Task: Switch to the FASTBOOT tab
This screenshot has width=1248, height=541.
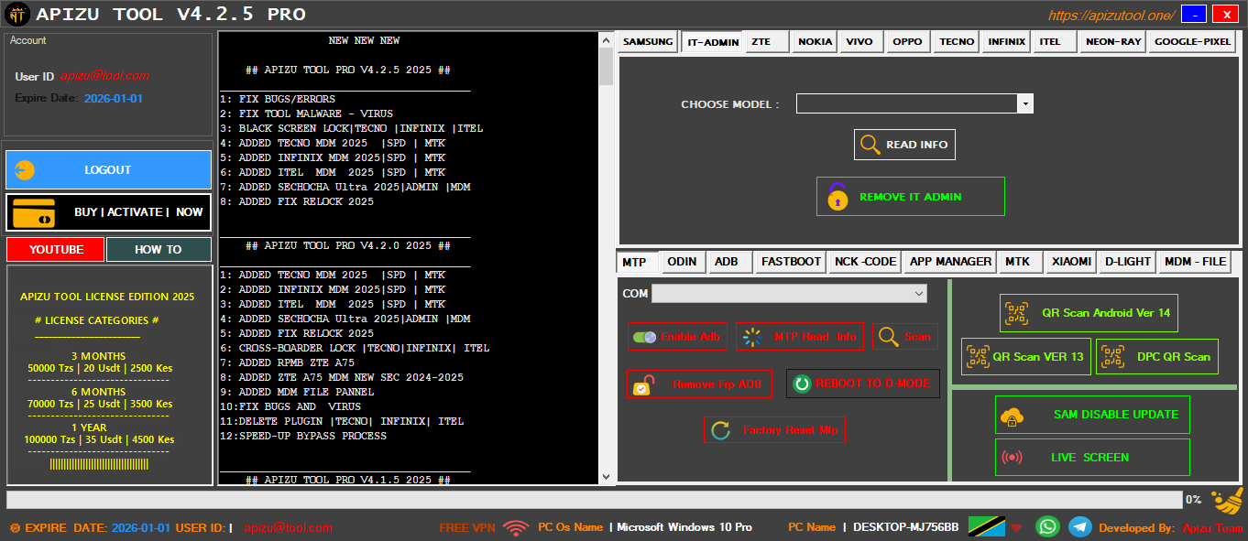Action: pyautogui.click(x=791, y=262)
